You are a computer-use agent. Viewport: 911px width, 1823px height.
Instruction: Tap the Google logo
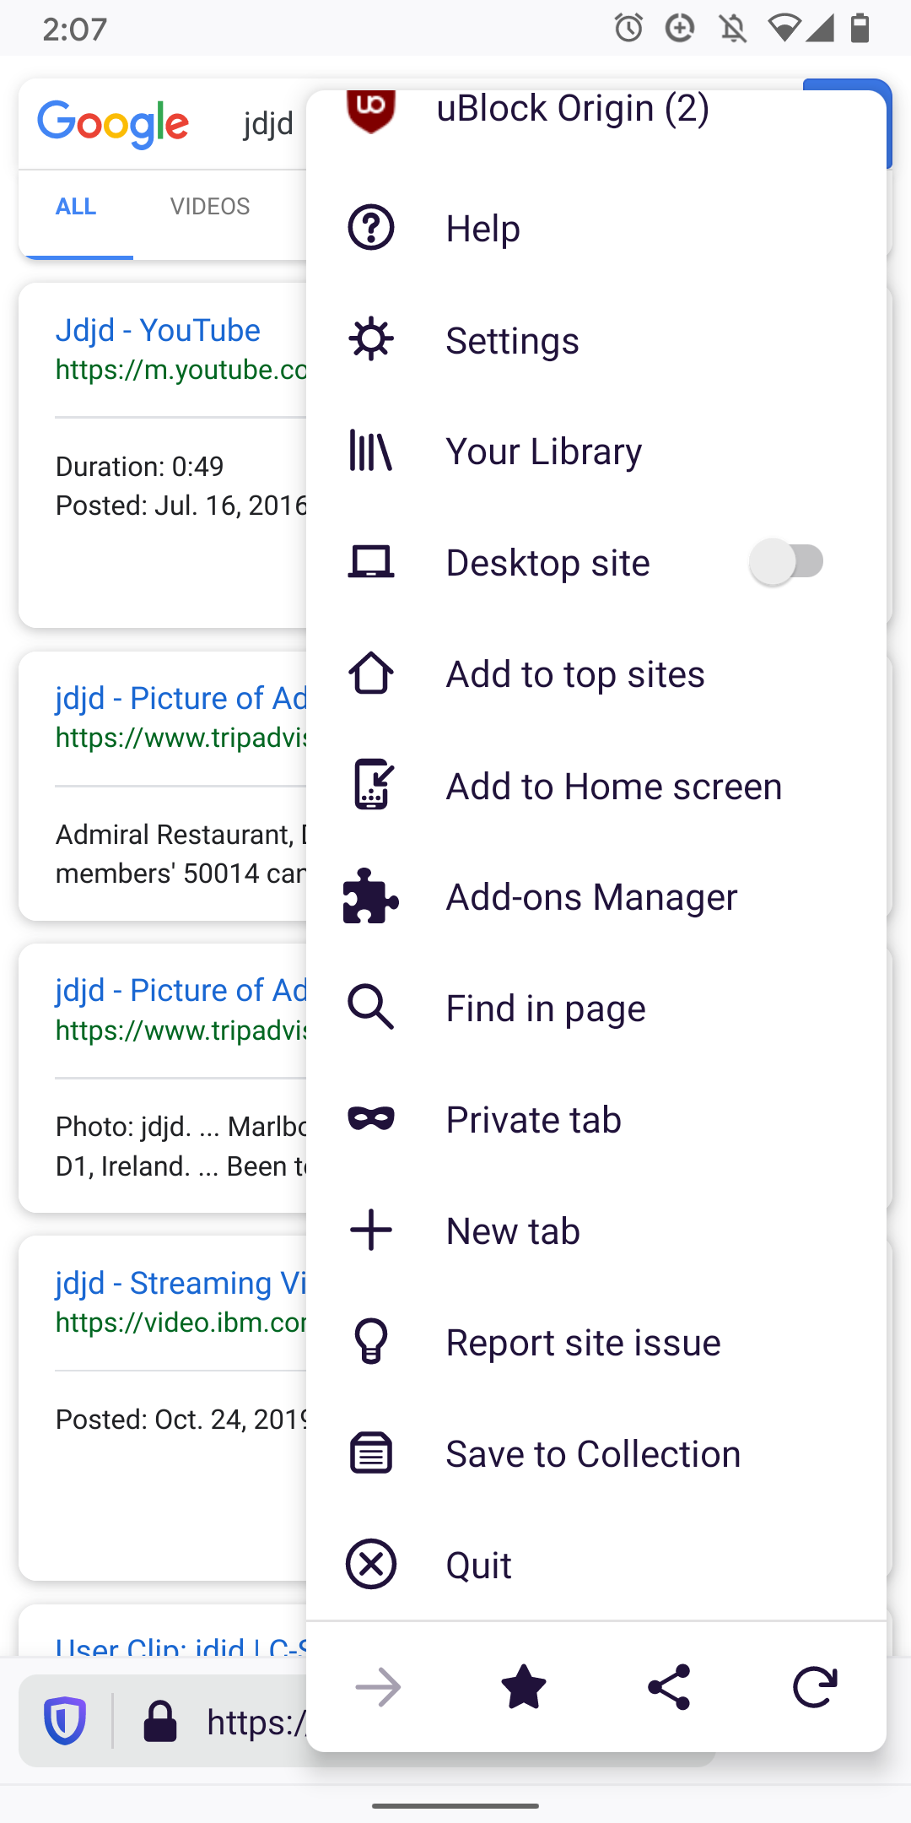pos(113,125)
